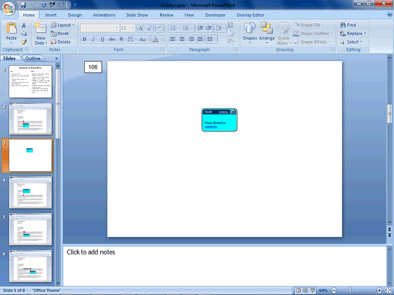
Task: Fit slide to current window
Action: (388, 291)
